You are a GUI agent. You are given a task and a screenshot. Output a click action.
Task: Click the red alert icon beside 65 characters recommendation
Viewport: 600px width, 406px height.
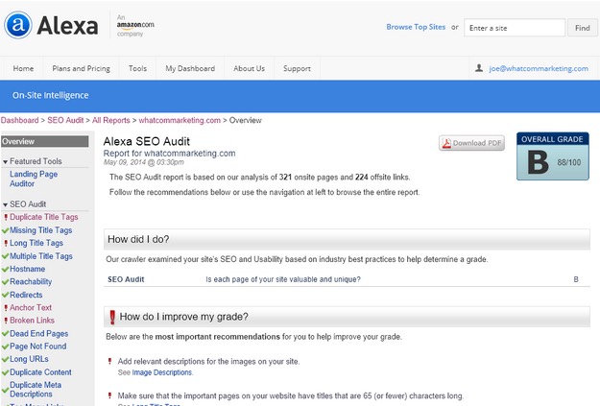pyautogui.click(x=109, y=395)
